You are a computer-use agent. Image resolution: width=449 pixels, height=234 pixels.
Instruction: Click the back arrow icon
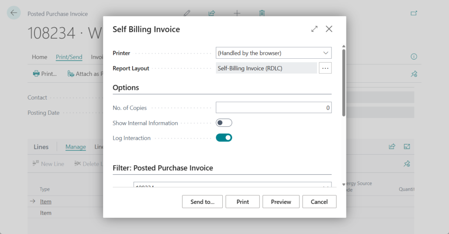(14, 13)
